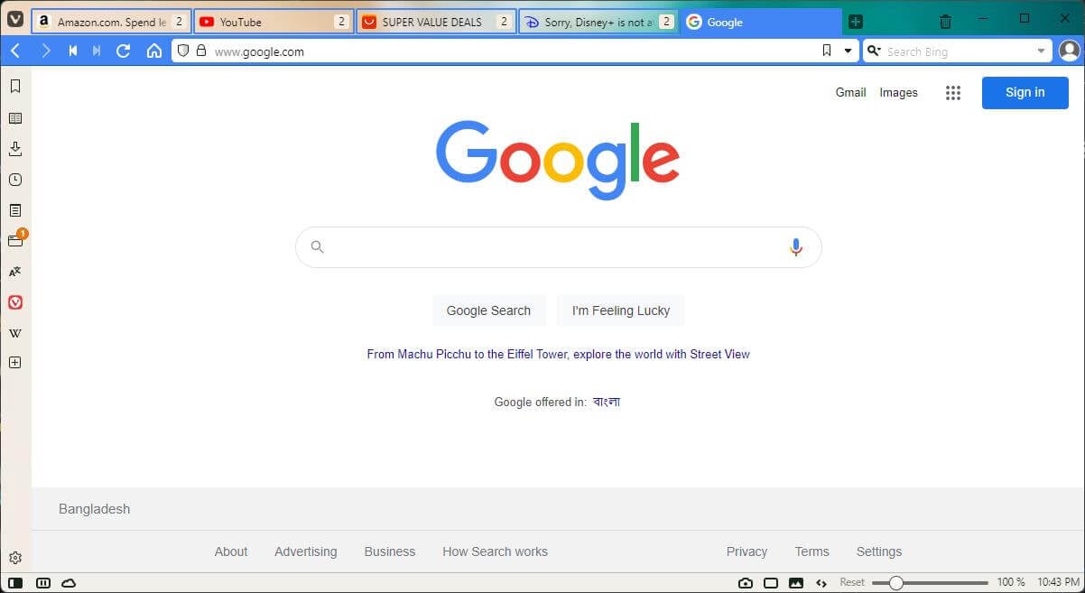Open sync status cloud icon
The width and height of the screenshot is (1085, 593).
coord(69,583)
